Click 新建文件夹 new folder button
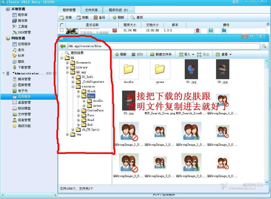This screenshot has width=271, height=199. (161, 54)
